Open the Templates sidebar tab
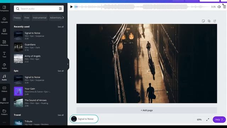 4,9
